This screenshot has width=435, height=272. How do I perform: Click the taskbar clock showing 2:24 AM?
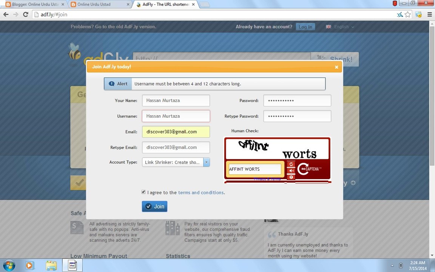click(x=418, y=265)
